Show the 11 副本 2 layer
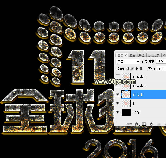Image resolution: width=166 pixels, height=158 pixels. [118, 77]
